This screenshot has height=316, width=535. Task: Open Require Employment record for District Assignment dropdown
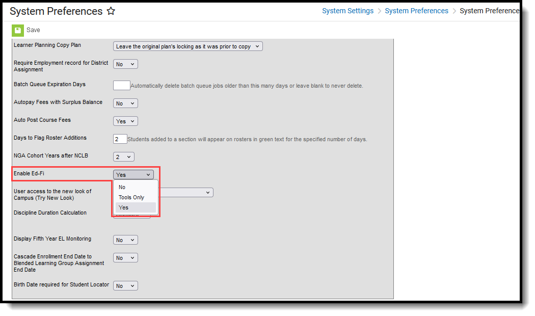pos(125,64)
